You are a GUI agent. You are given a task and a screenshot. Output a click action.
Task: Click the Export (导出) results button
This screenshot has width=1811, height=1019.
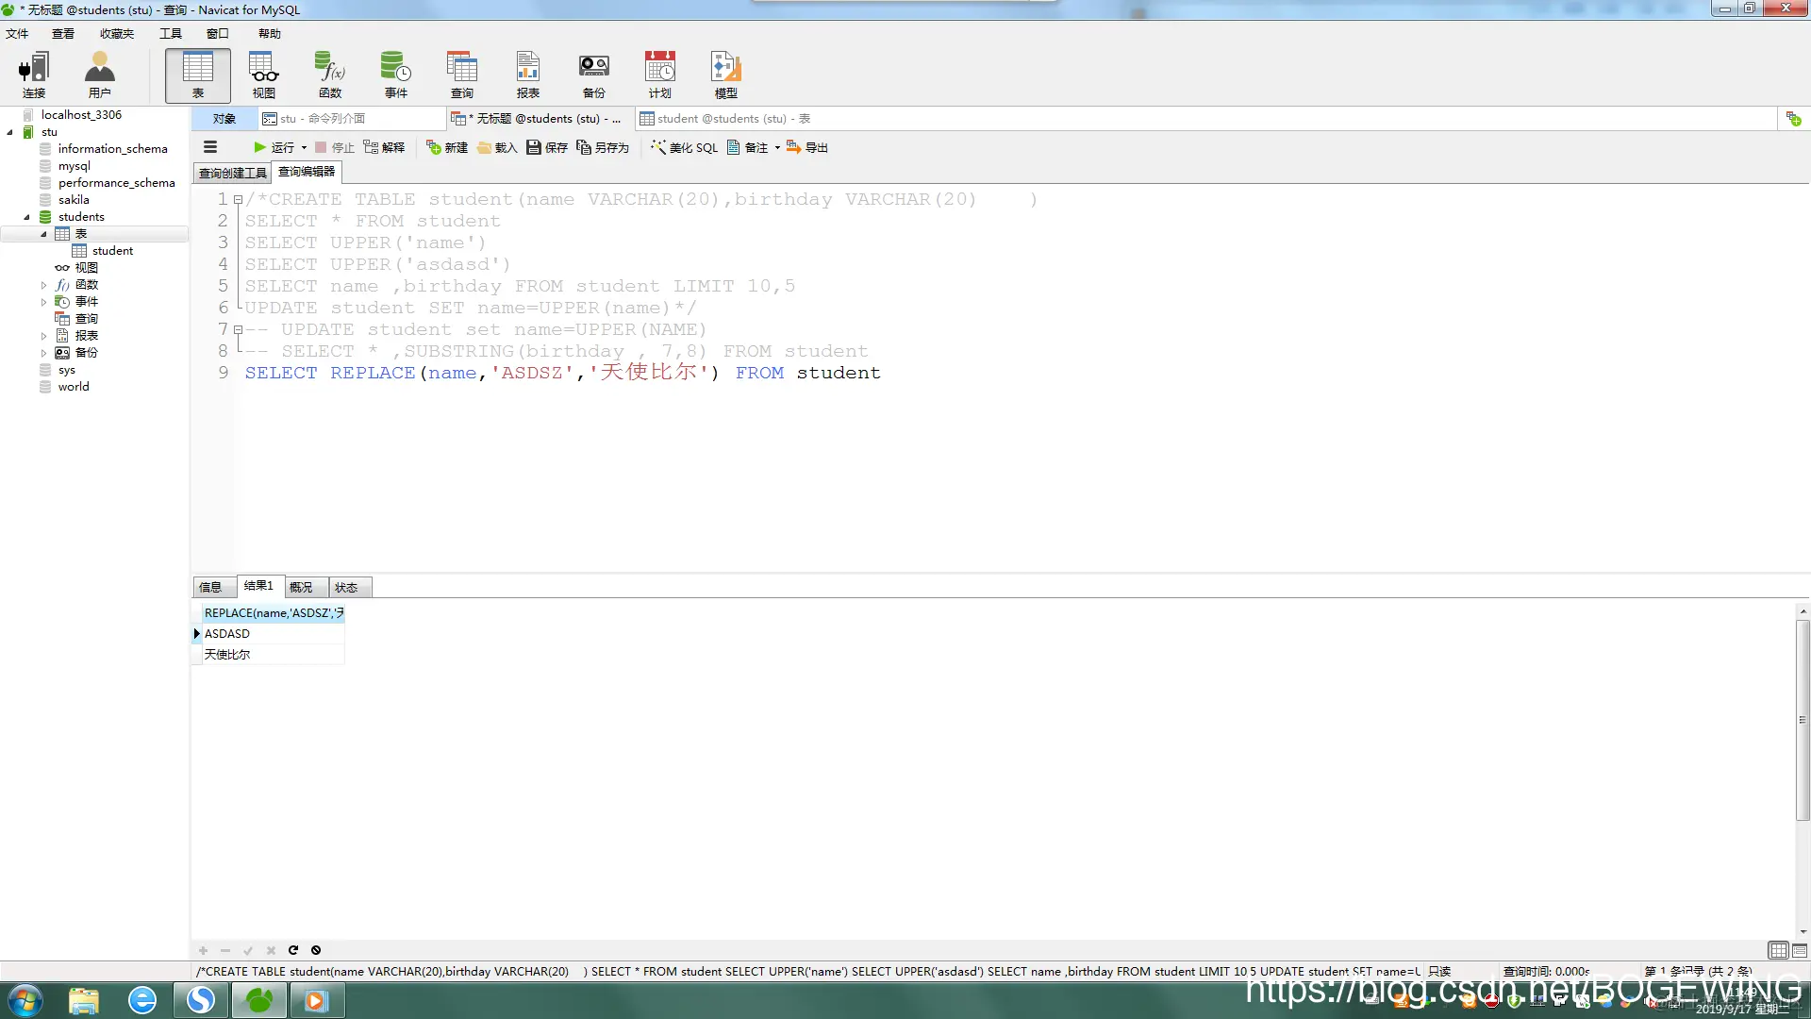tap(807, 147)
